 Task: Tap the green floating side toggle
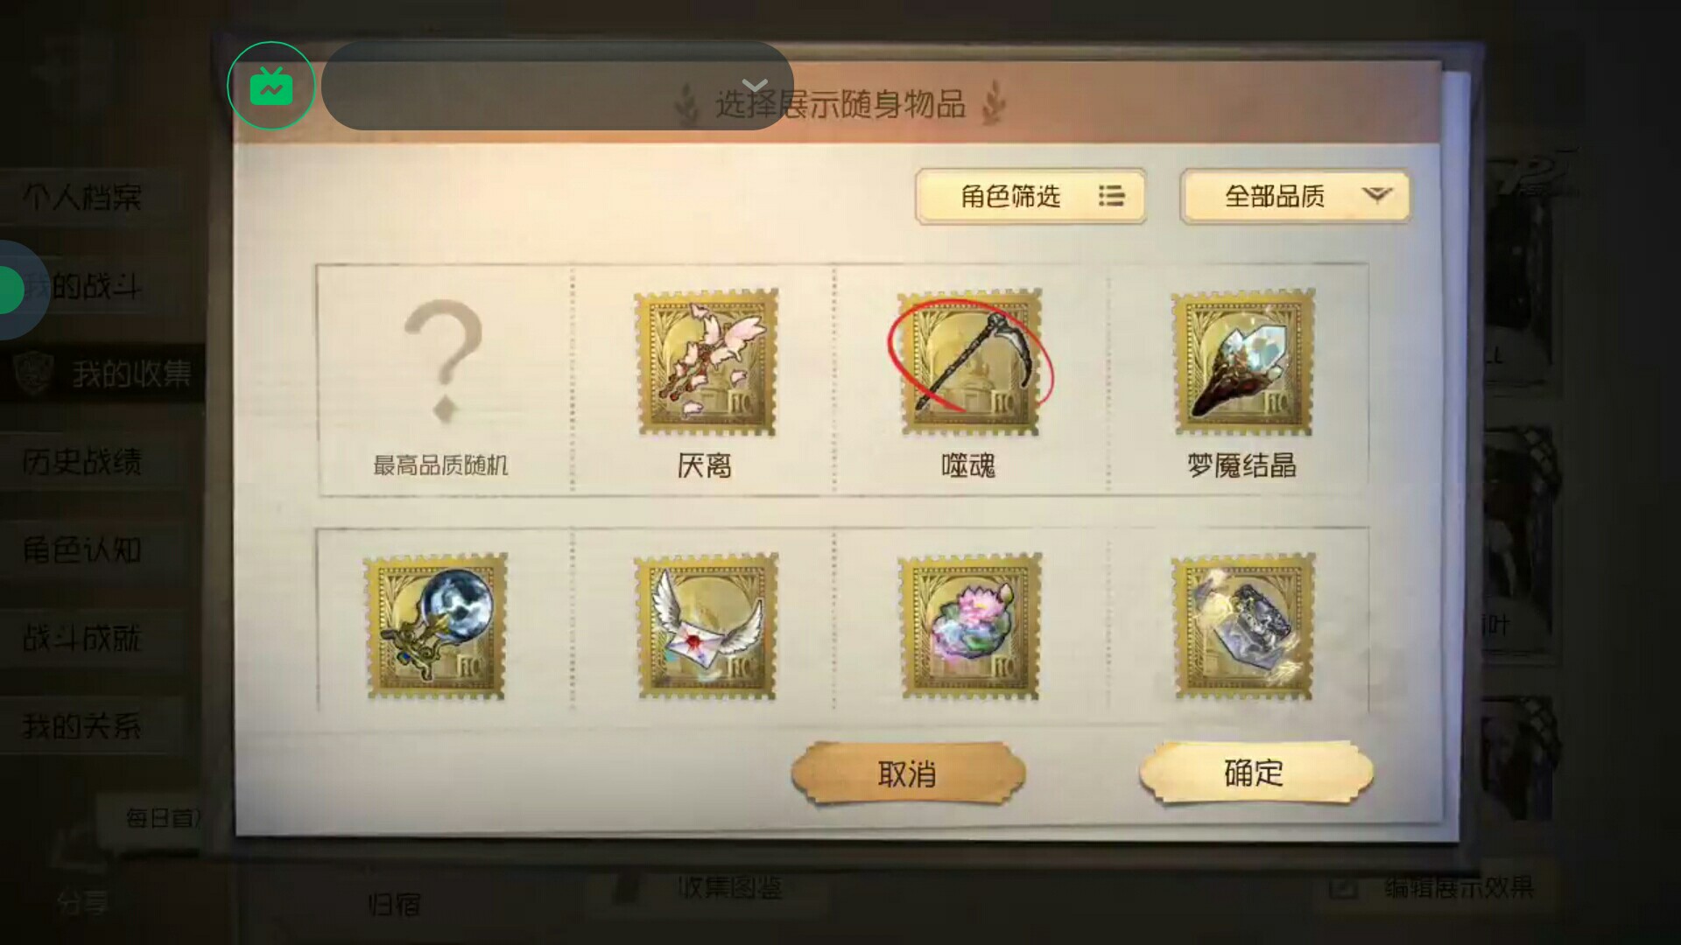12,290
